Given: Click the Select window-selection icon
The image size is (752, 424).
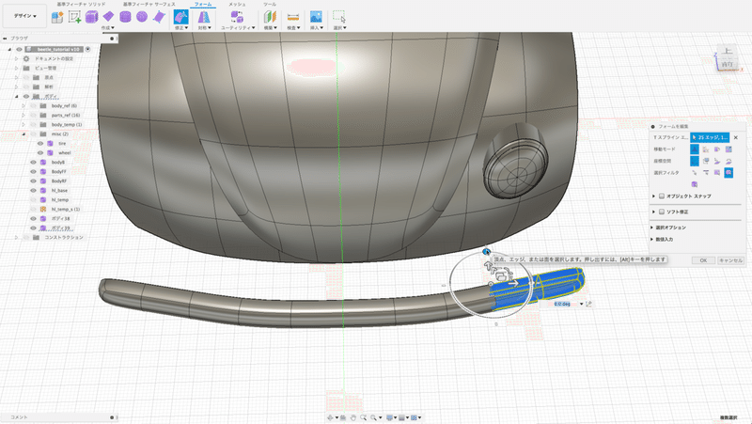Looking at the screenshot, I should click(339, 17).
